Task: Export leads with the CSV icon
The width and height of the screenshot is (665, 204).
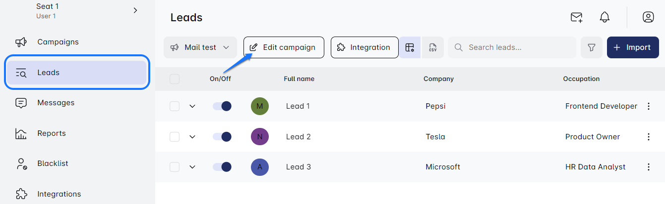Action: pos(432,47)
